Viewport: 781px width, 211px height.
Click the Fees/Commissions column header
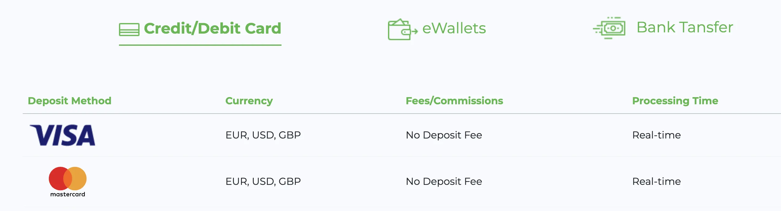[x=454, y=101]
